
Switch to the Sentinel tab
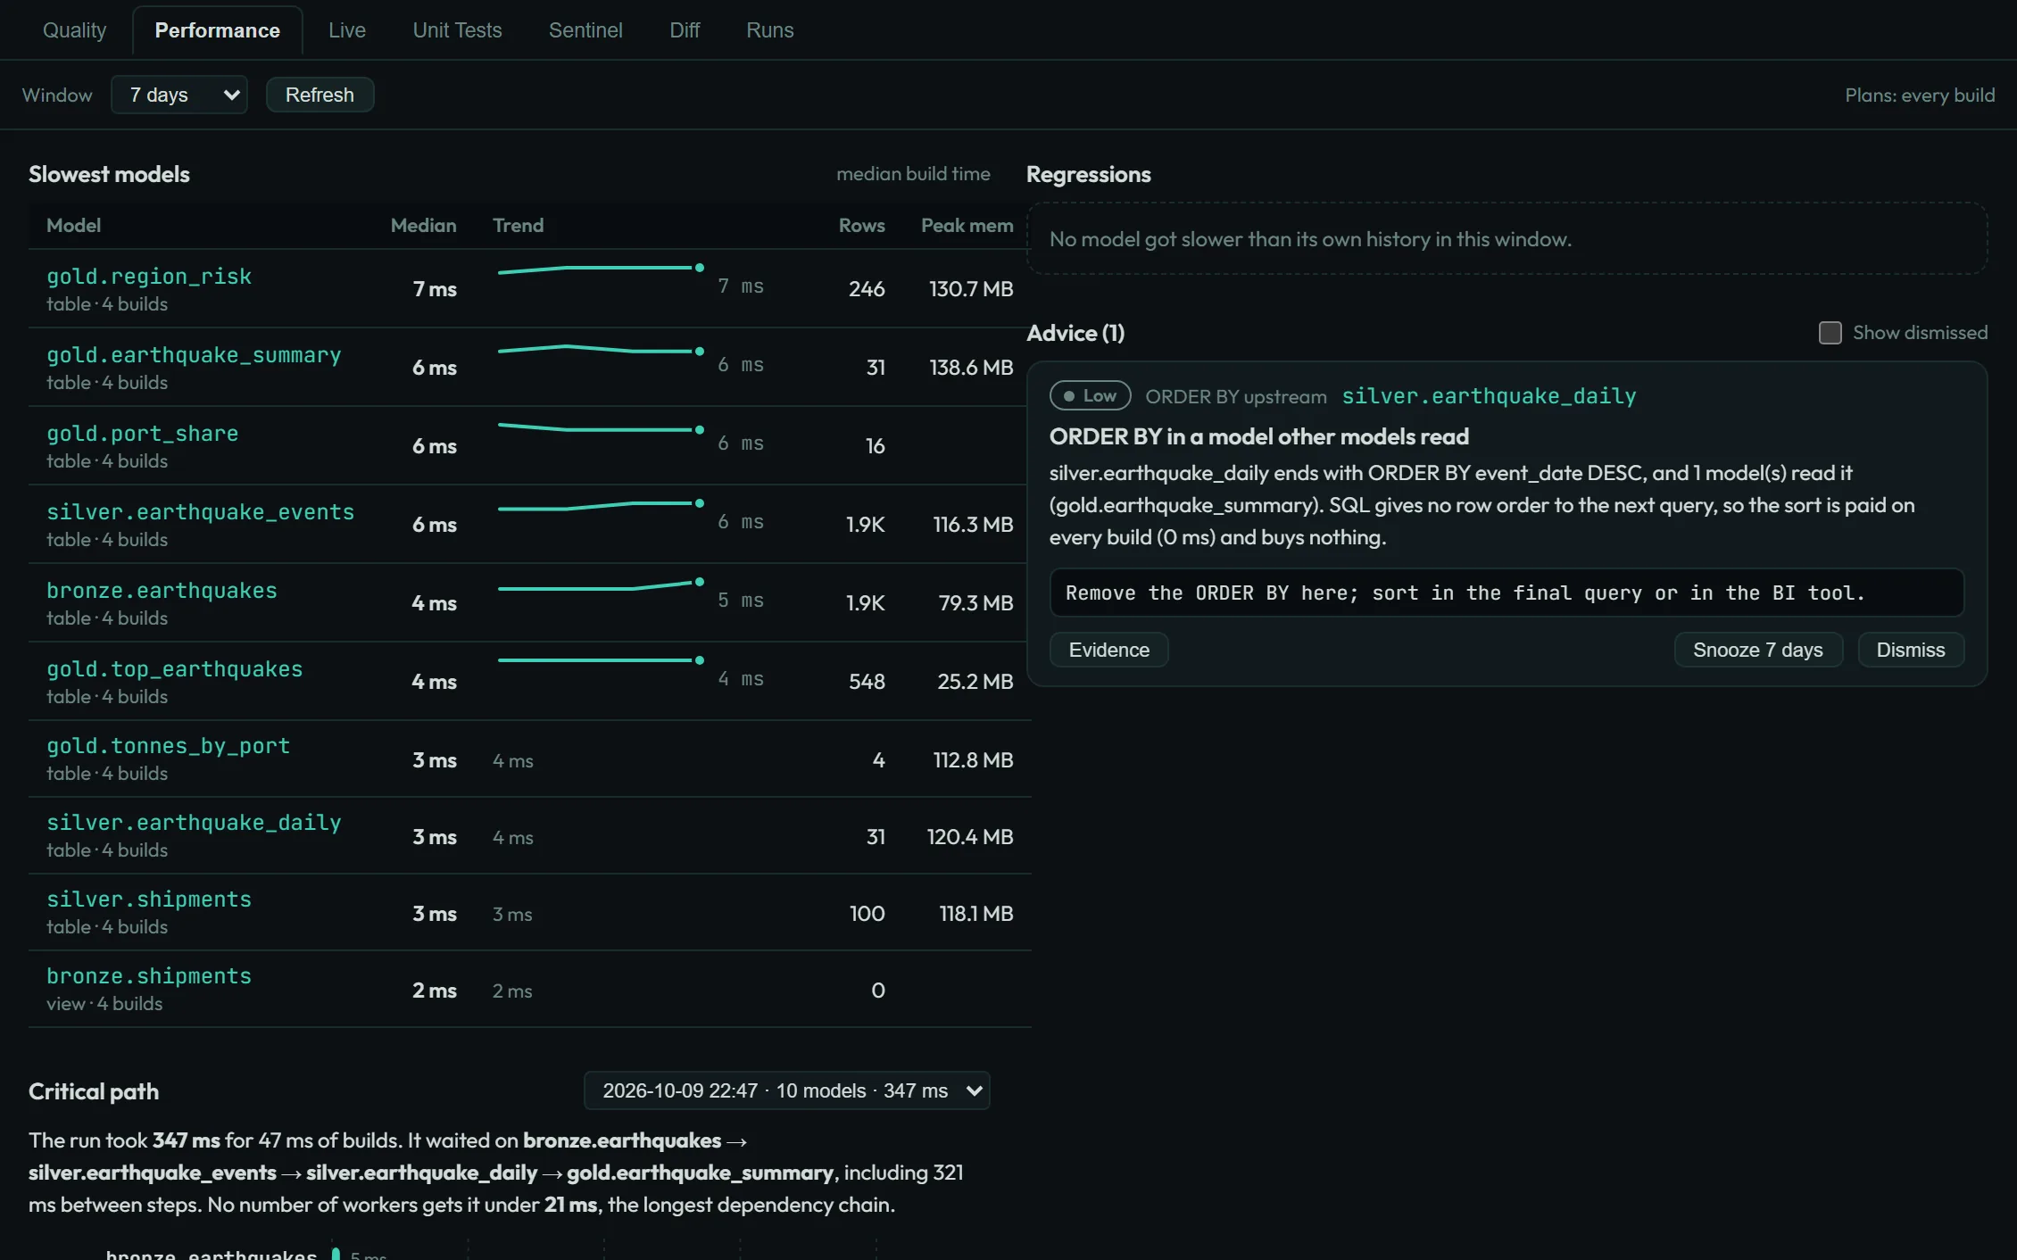(585, 30)
